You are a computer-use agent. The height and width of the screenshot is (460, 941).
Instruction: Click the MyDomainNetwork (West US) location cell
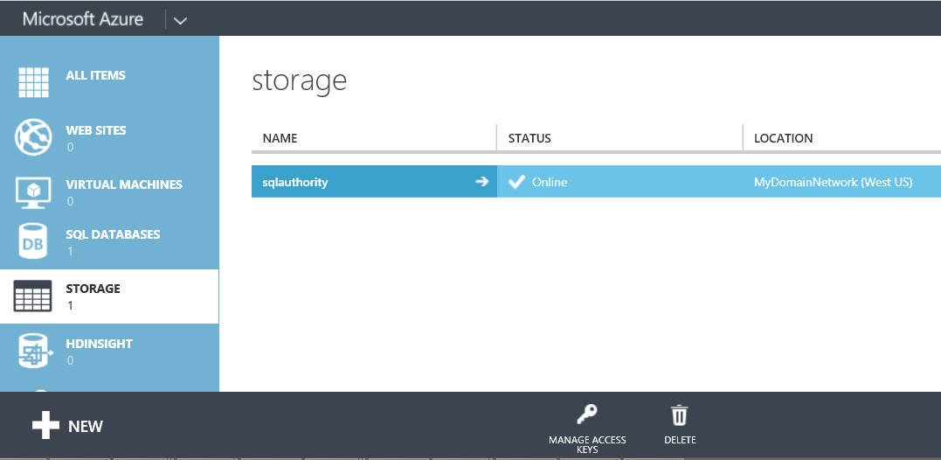833,182
